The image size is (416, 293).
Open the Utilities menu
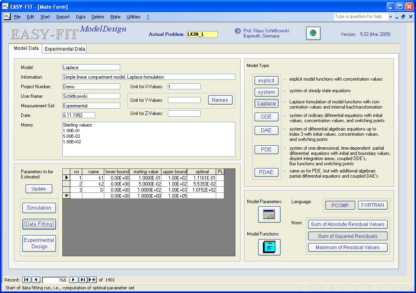pyautogui.click(x=133, y=17)
